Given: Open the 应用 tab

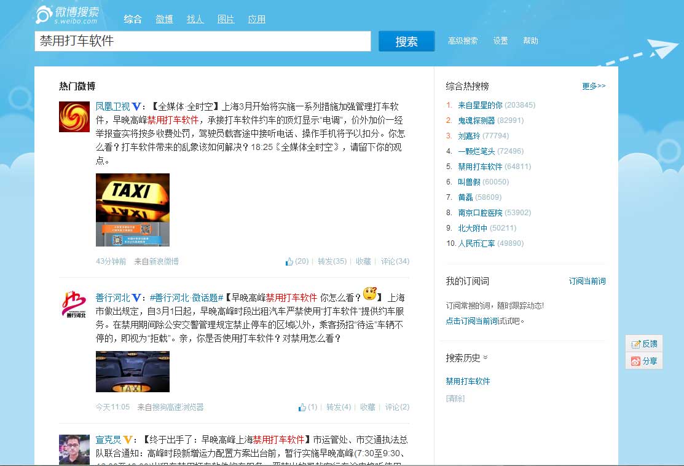Looking at the screenshot, I should pyautogui.click(x=257, y=19).
